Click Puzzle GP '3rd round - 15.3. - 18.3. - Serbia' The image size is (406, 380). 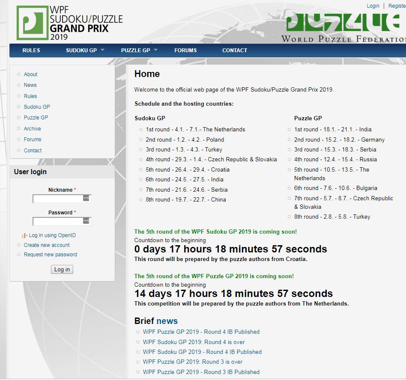(x=335, y=149)
